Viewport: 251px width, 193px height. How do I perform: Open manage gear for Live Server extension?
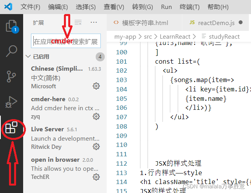(x=96, y=147)
